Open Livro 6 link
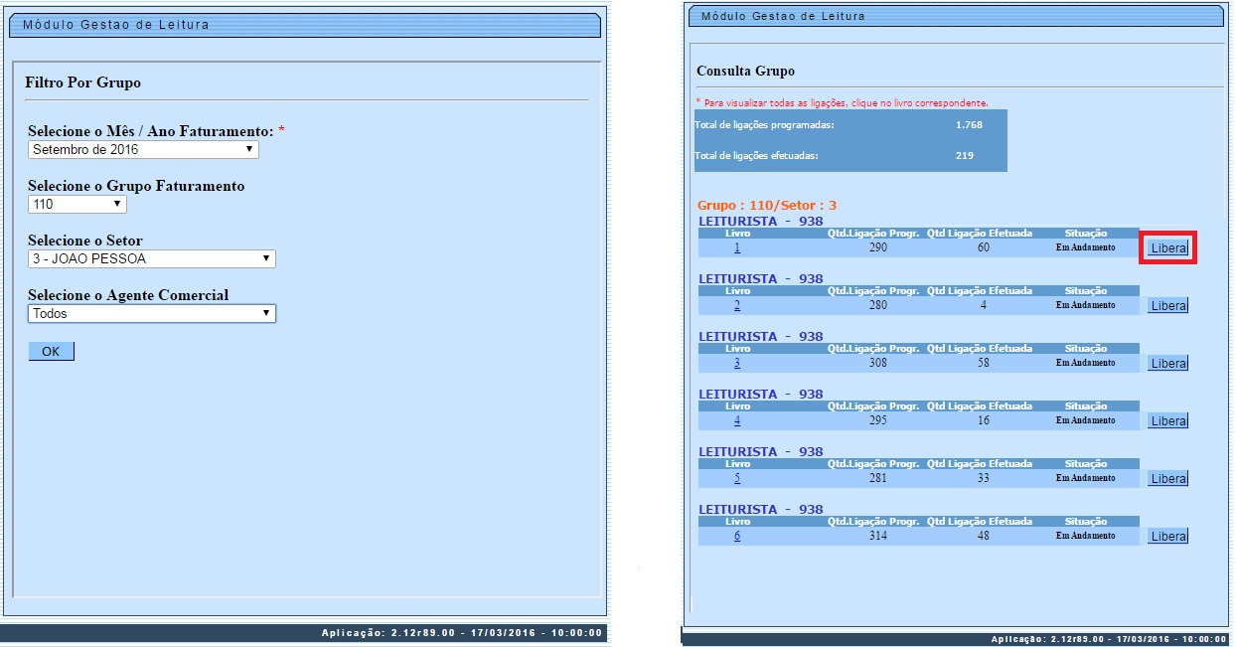Viewport: 1236px width, 647px height. click(x=737, y=536)
